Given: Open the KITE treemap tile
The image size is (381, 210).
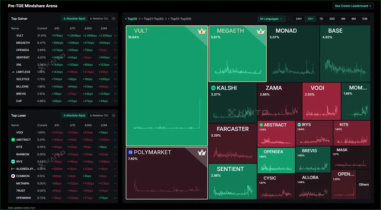Looking at the screenshot, I should coord(352,133).
